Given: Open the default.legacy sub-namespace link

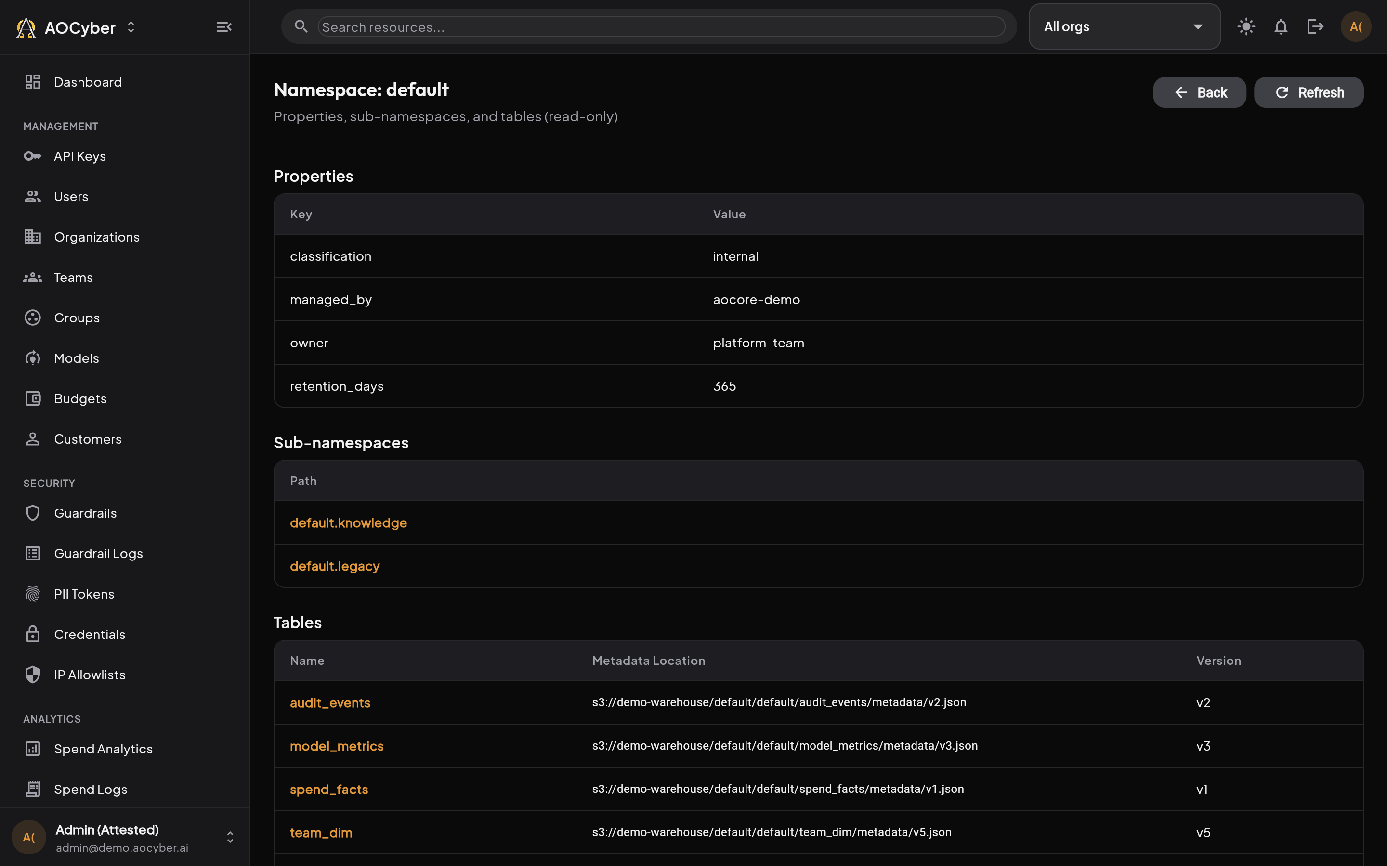Looking at the screenshot, I should tap(335, 566).
